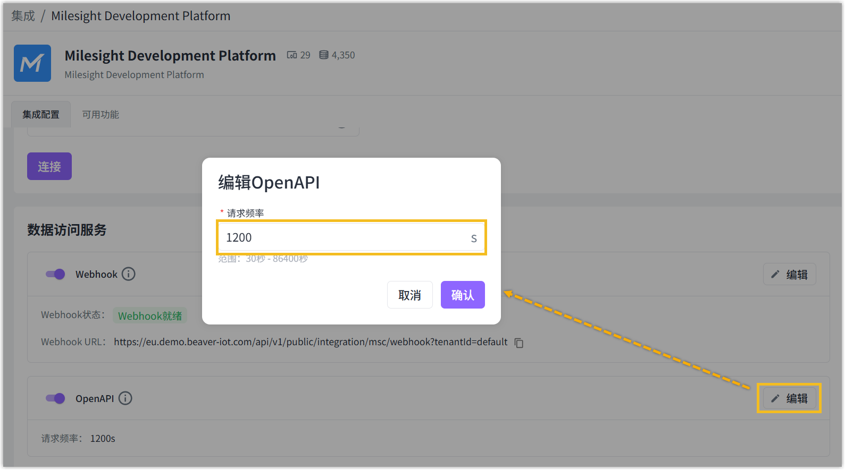This screenshot has width=845, height=470.
Task: Click the 编辑 pencil button in the Webhook row
Action: click(789, 275)
